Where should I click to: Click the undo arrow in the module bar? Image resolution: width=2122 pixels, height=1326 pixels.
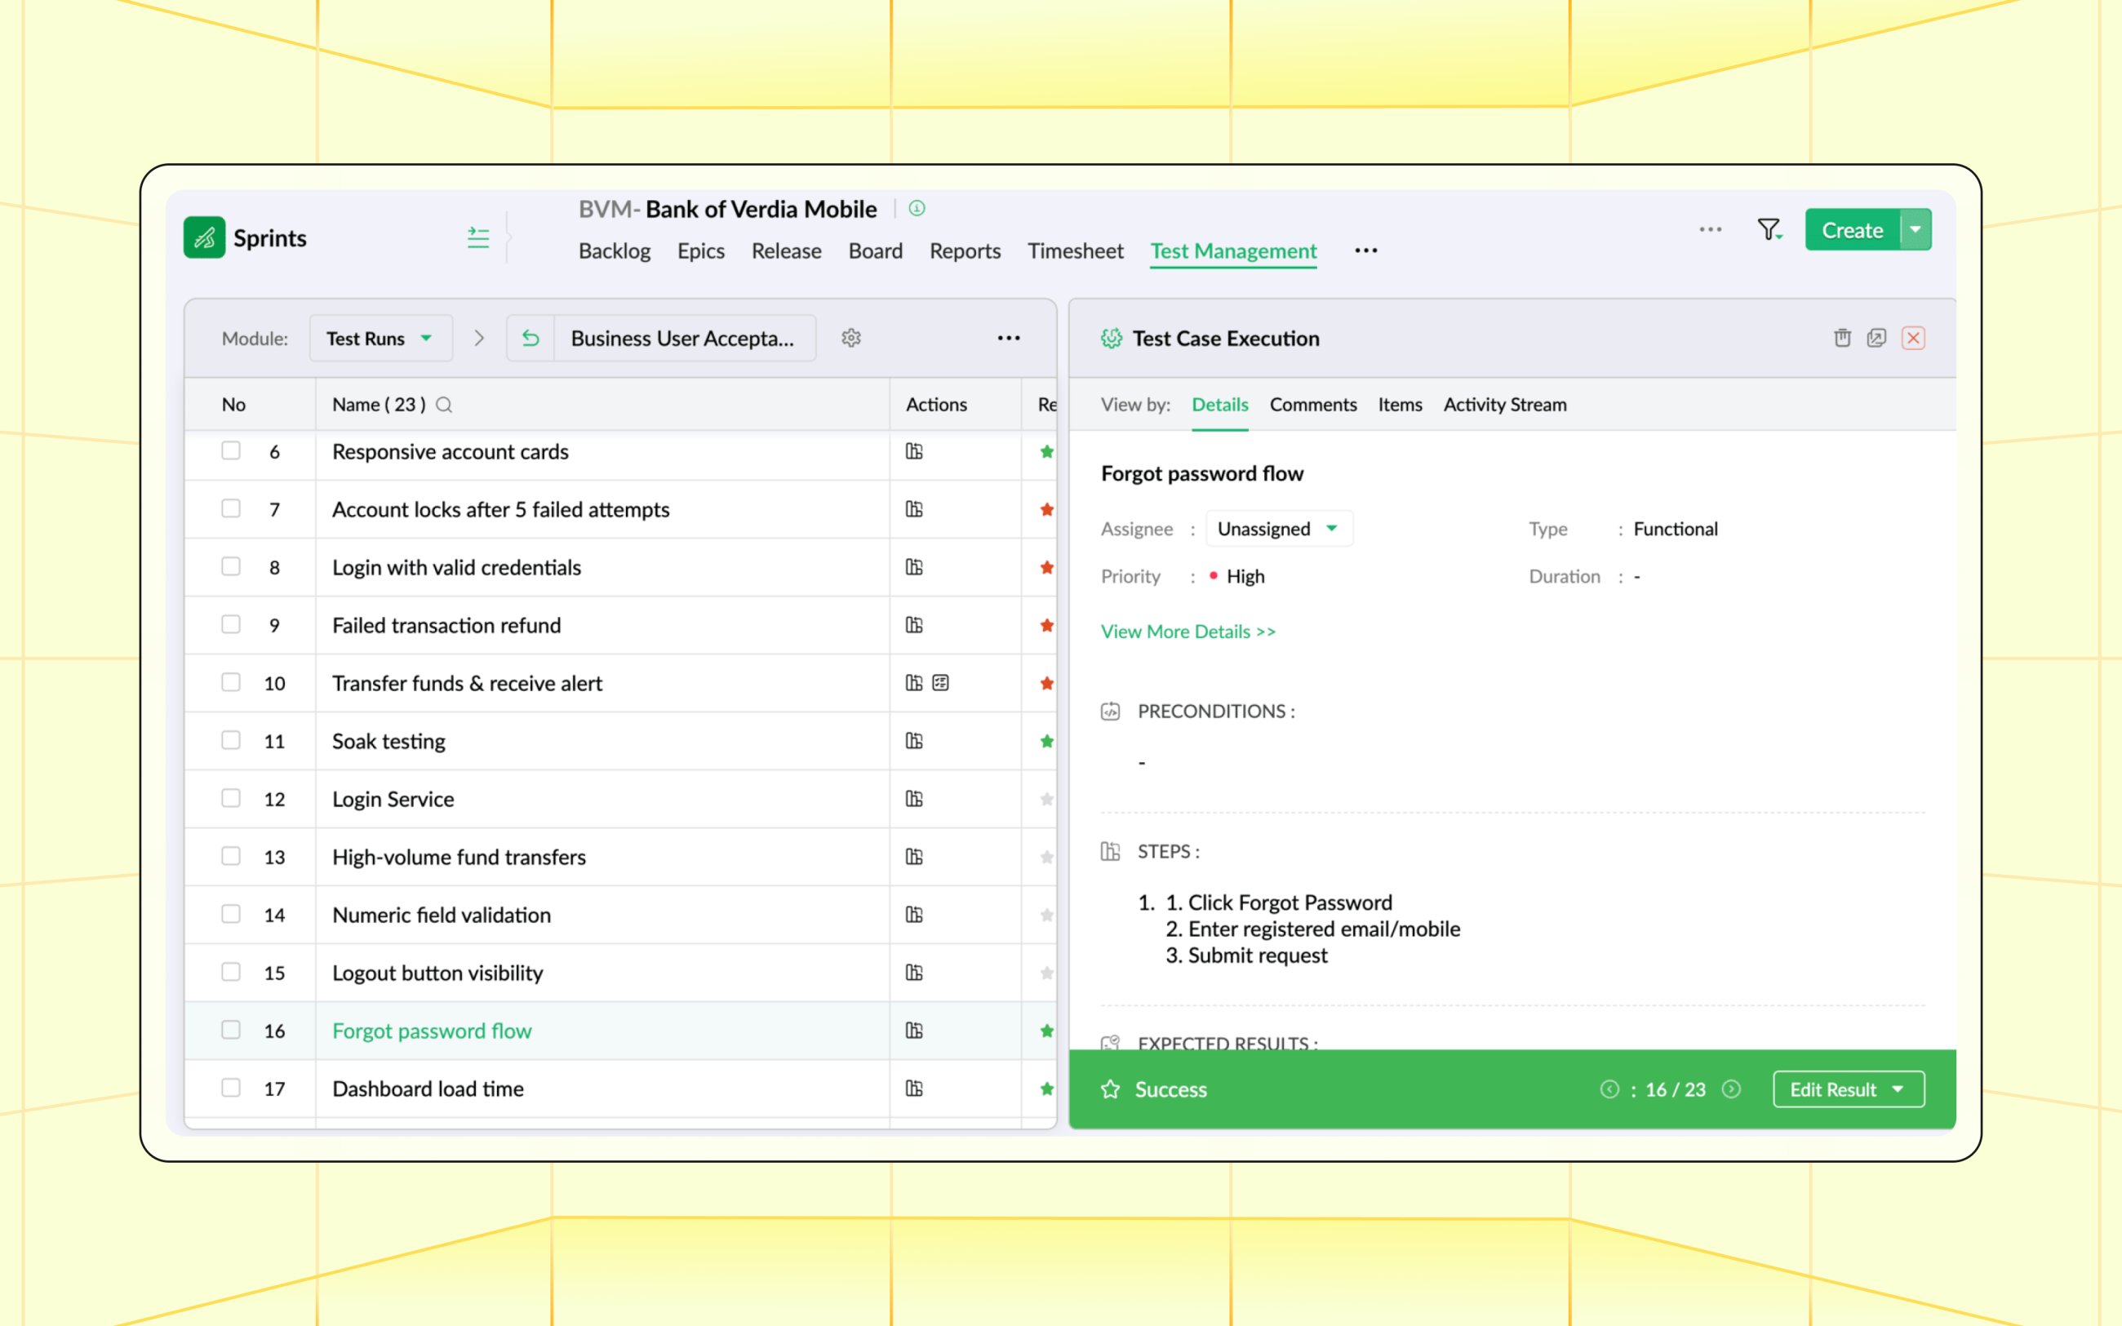pyautogui.click(x=530, y=338)
